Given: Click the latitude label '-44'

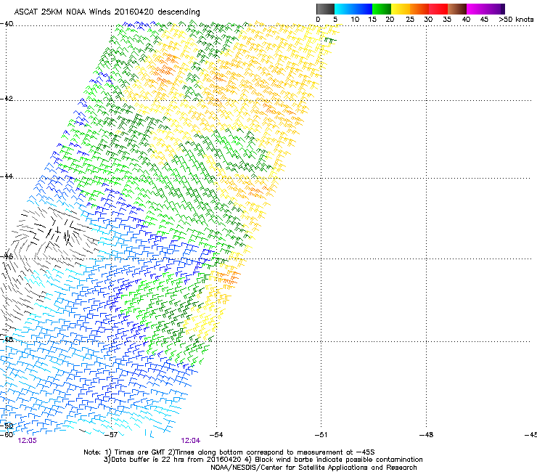Looking at the screenshot, I should click(7, 176).
